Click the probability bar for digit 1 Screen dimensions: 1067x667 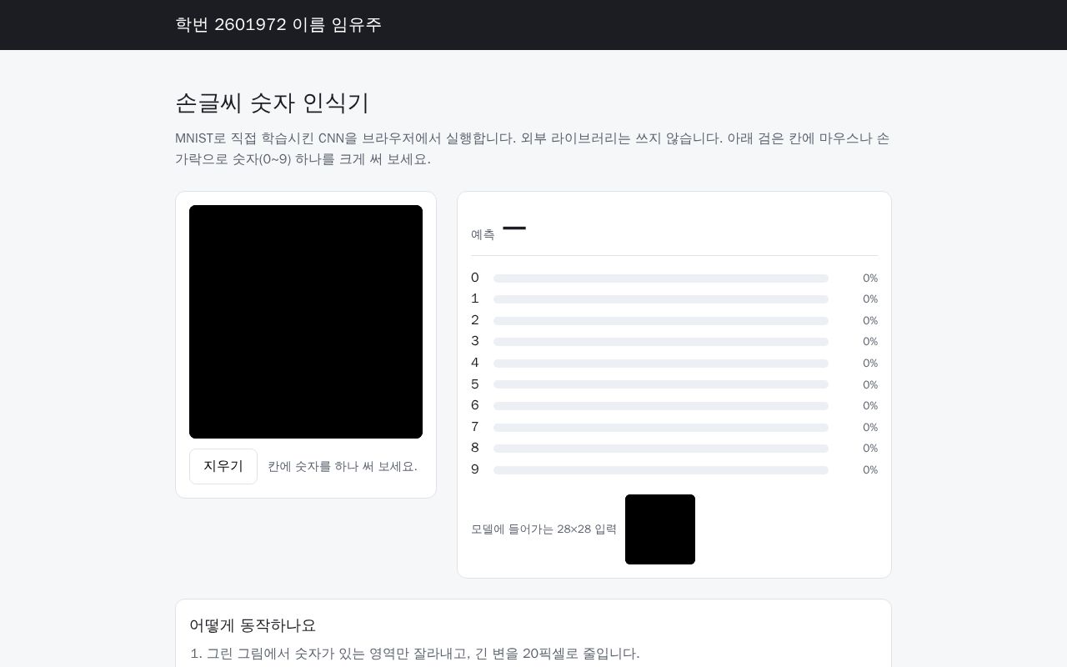(661, 299)
